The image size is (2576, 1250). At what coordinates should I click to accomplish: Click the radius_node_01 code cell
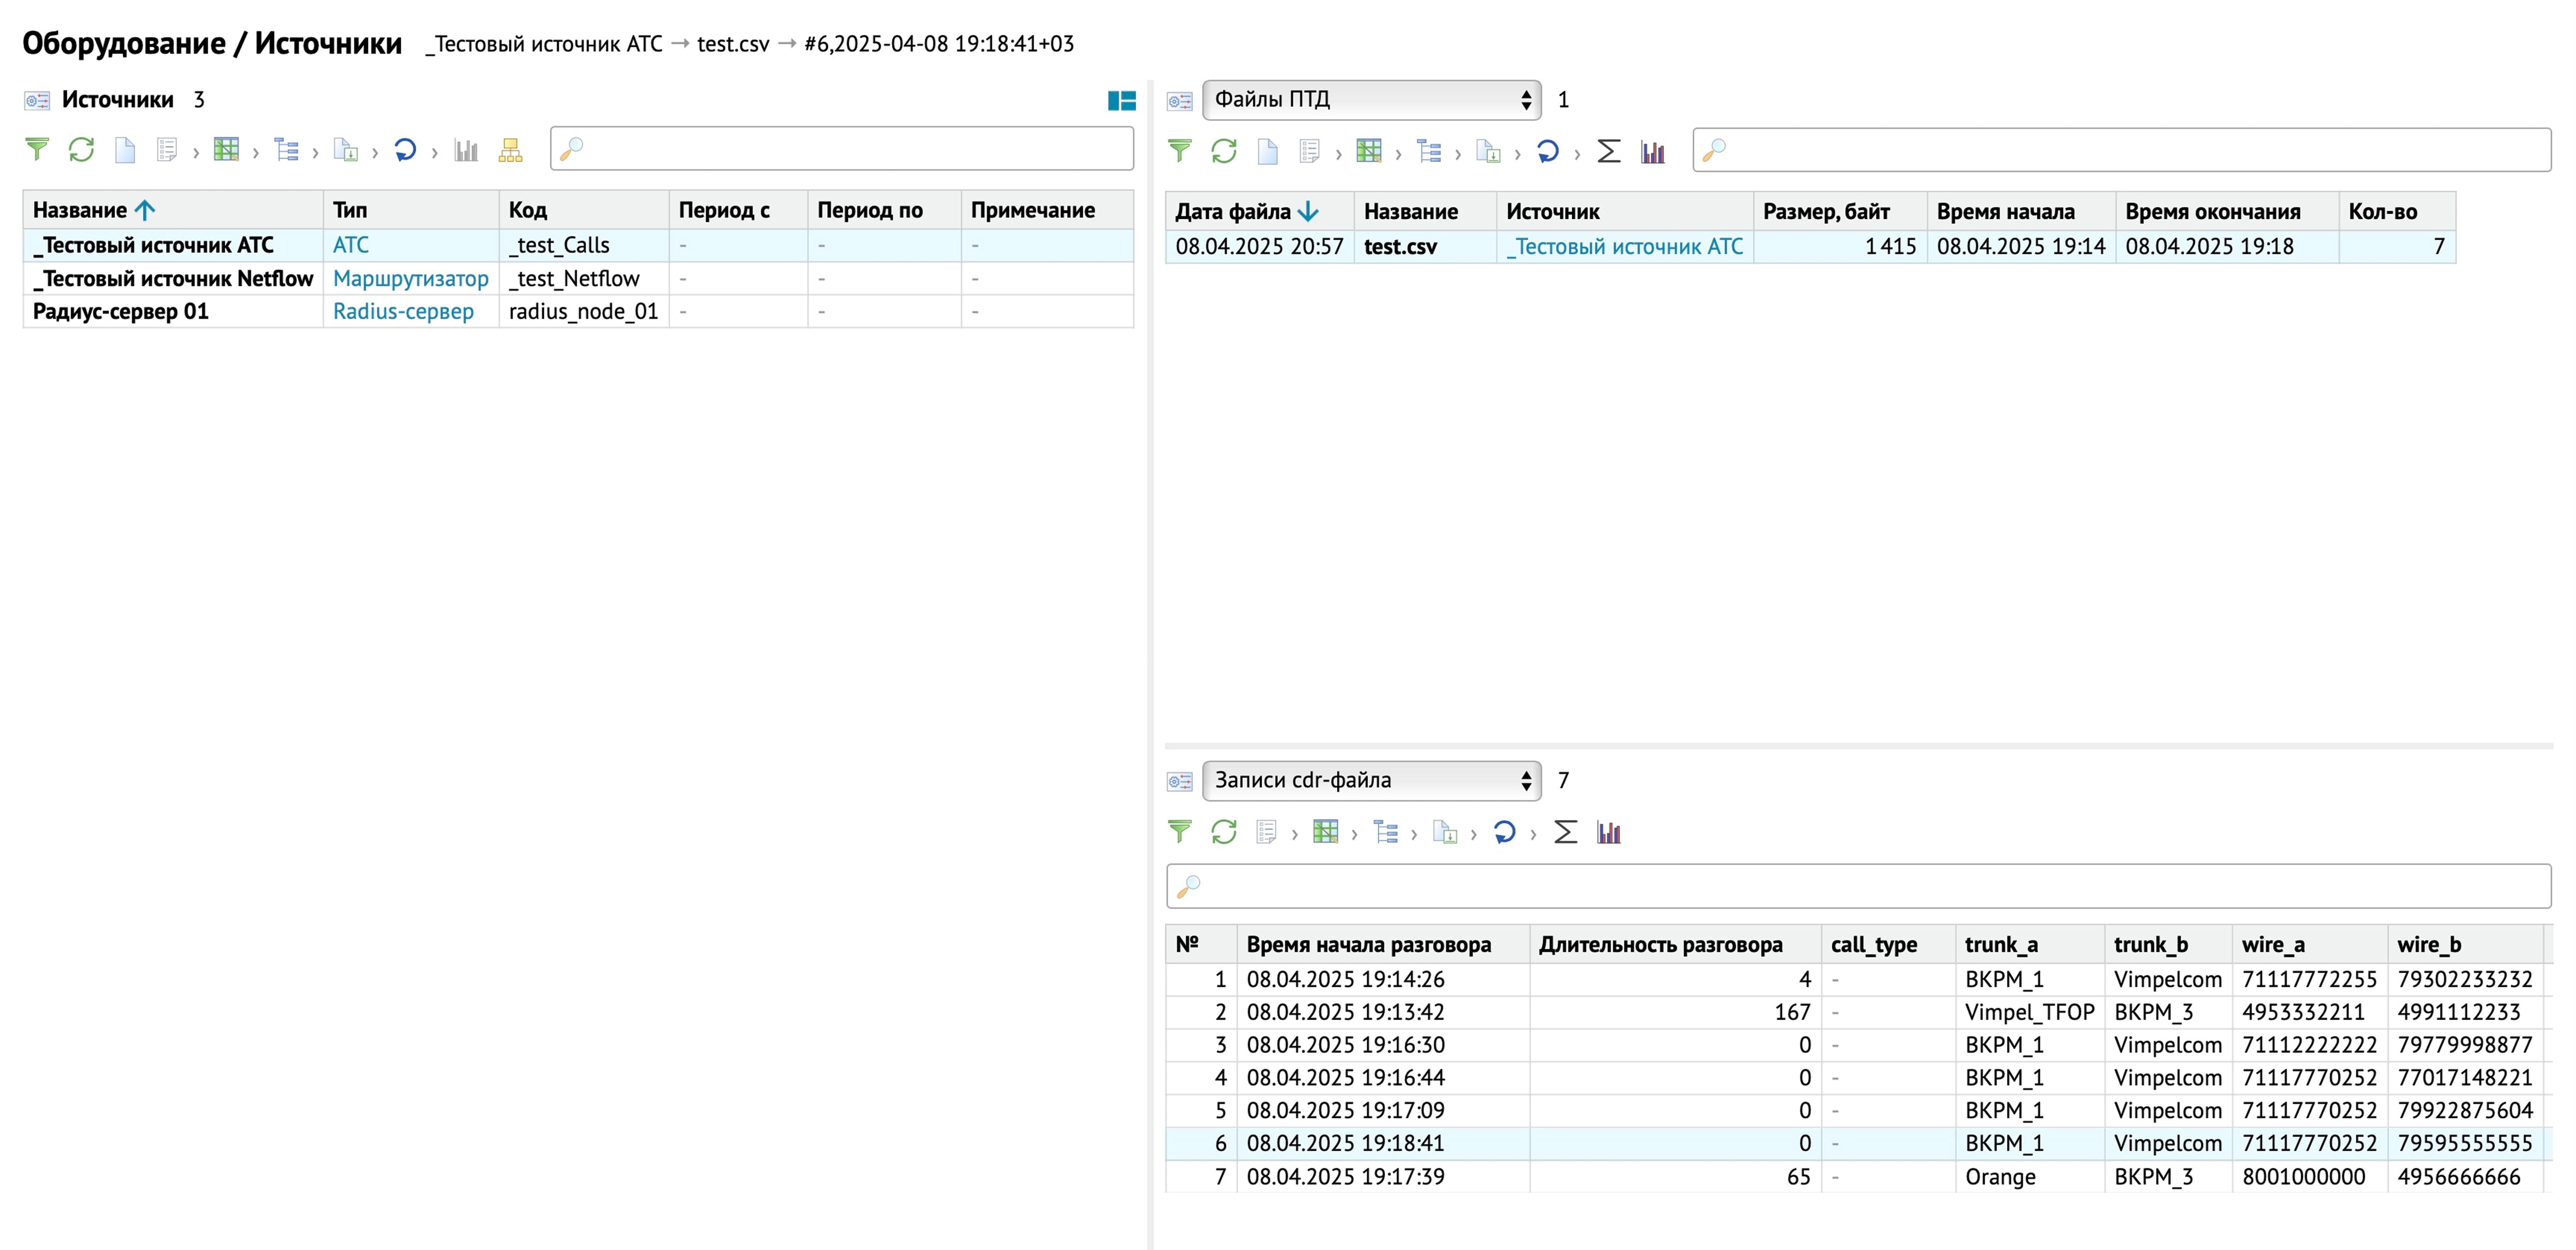[x=583, y=311]
